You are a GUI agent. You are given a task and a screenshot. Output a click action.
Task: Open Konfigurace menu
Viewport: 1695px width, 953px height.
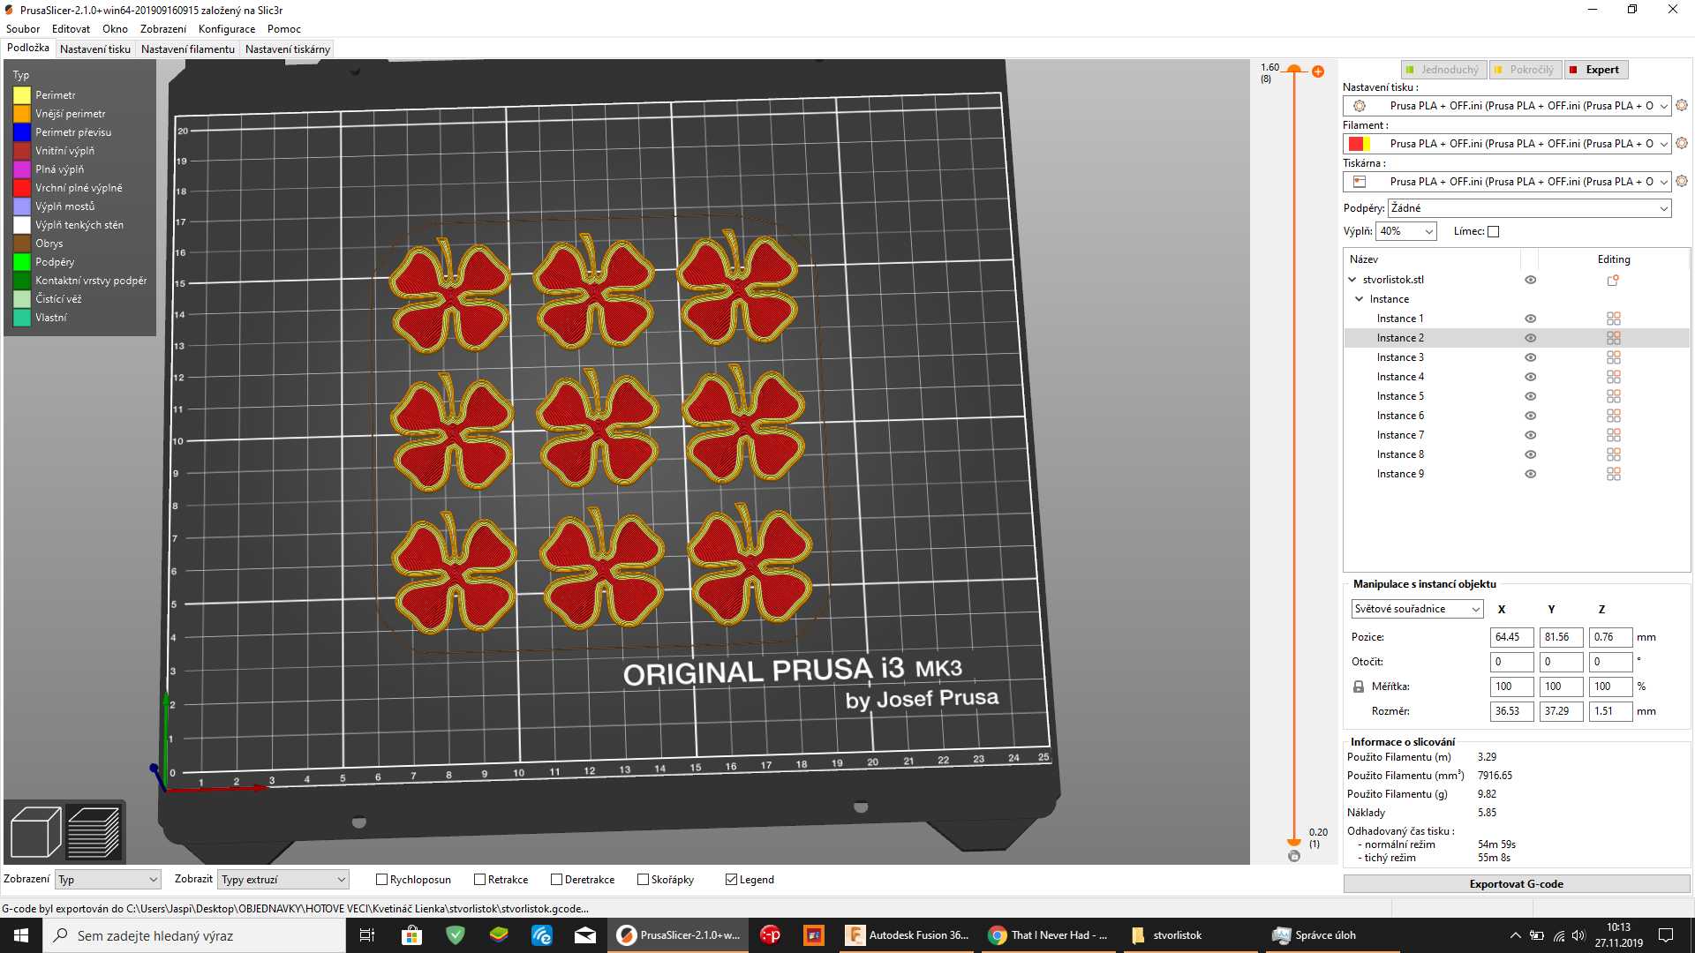(x=227, y=29)
